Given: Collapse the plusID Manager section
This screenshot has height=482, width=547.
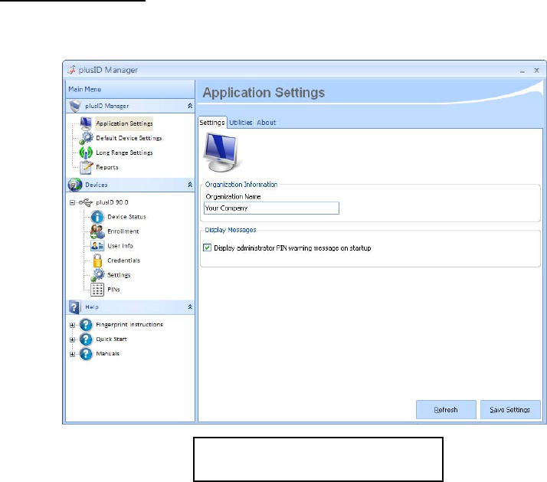Looking at the screenshot, I should [x=190, y=106].
